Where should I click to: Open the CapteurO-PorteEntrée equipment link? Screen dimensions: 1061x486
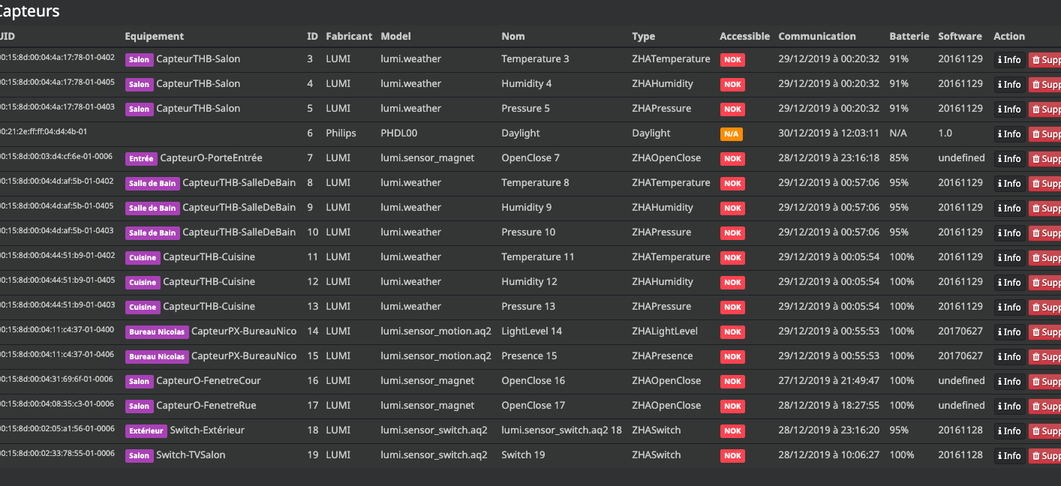212,158
